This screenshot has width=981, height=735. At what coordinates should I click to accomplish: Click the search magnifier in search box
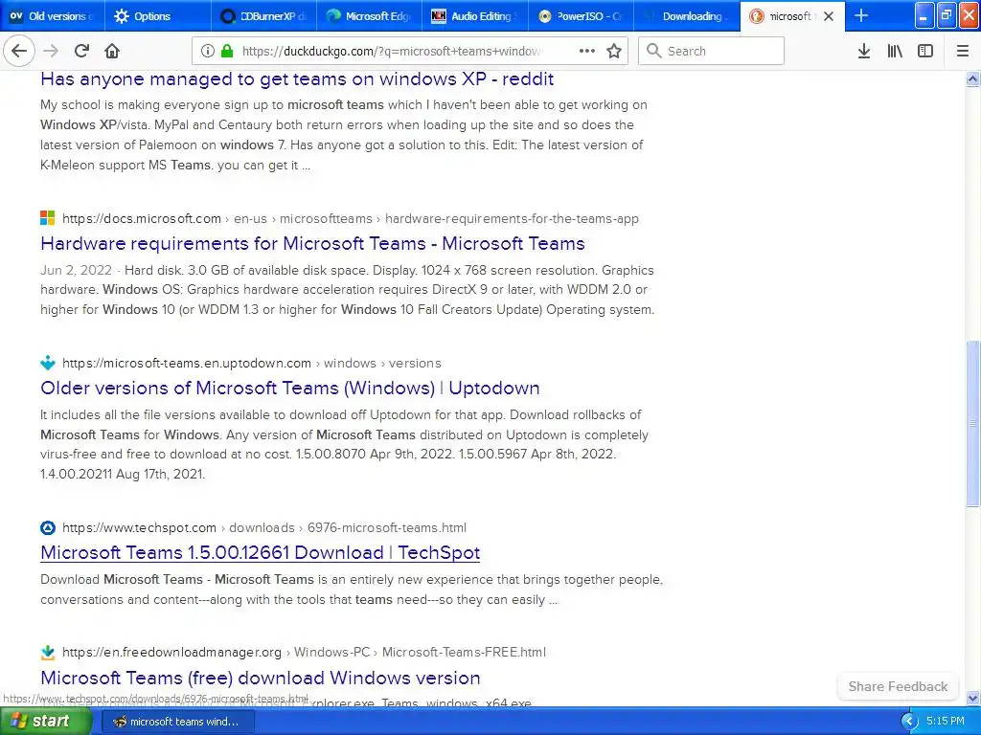(x=653, y=51)
